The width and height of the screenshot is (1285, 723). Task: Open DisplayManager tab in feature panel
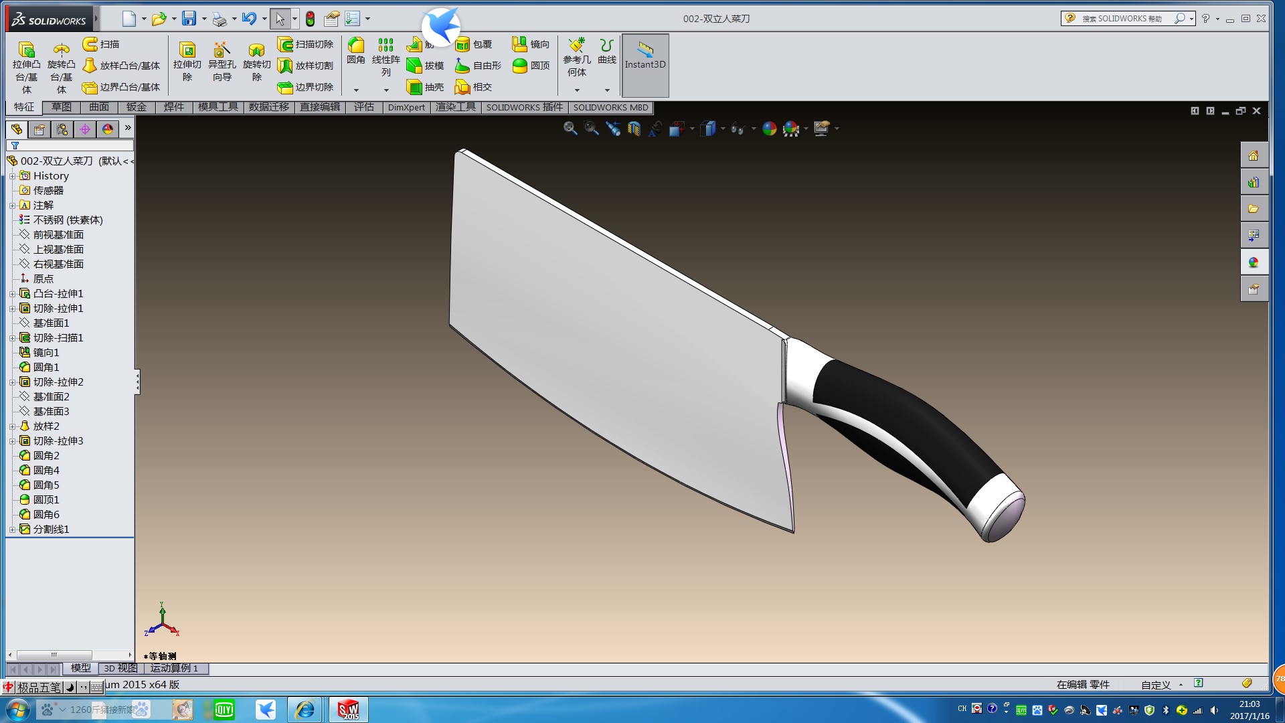(107, 129)
